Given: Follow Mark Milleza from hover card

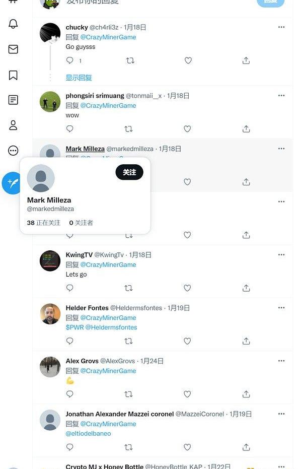Looking at the screenshot, I should (x=129, y=172).
